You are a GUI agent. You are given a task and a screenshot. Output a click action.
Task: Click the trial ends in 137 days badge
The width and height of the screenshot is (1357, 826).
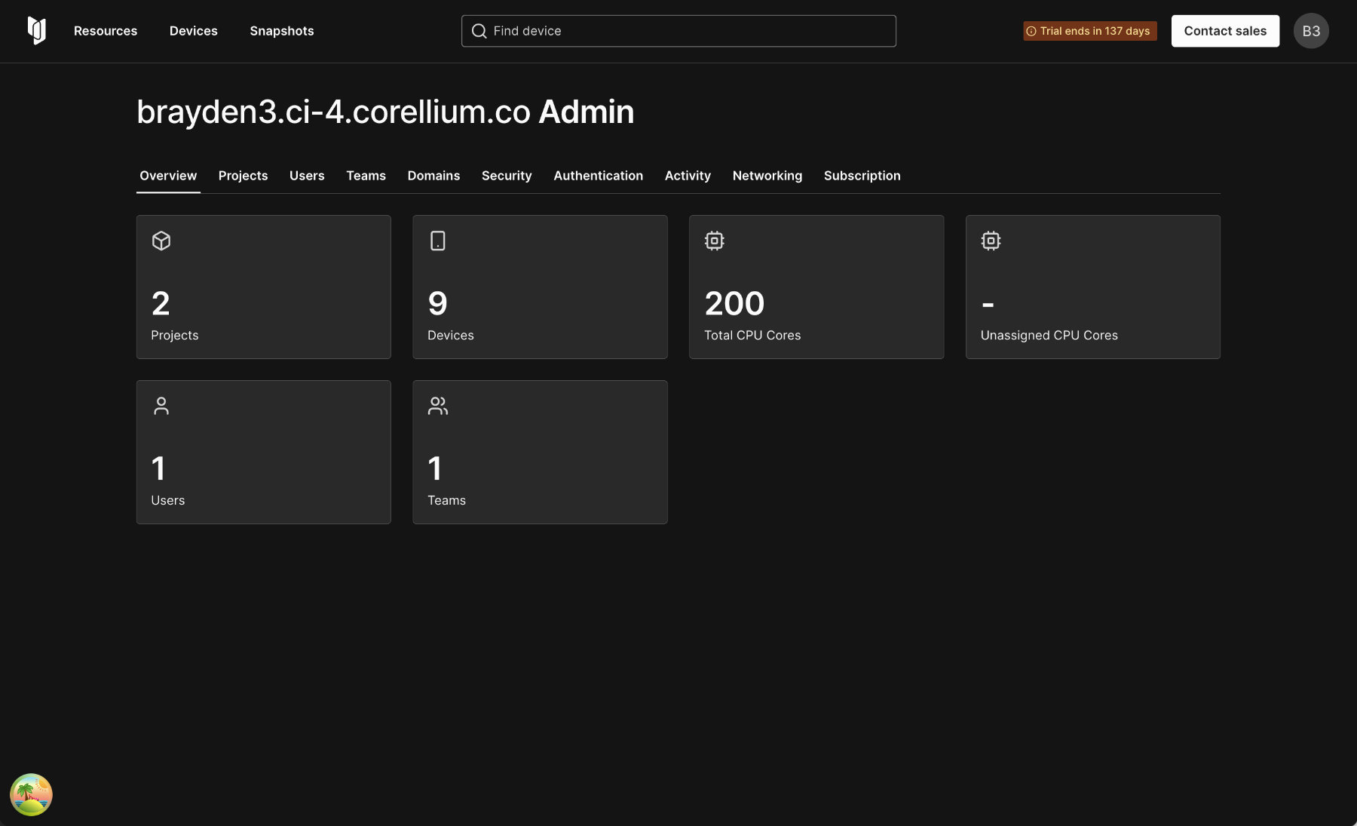1089,31
